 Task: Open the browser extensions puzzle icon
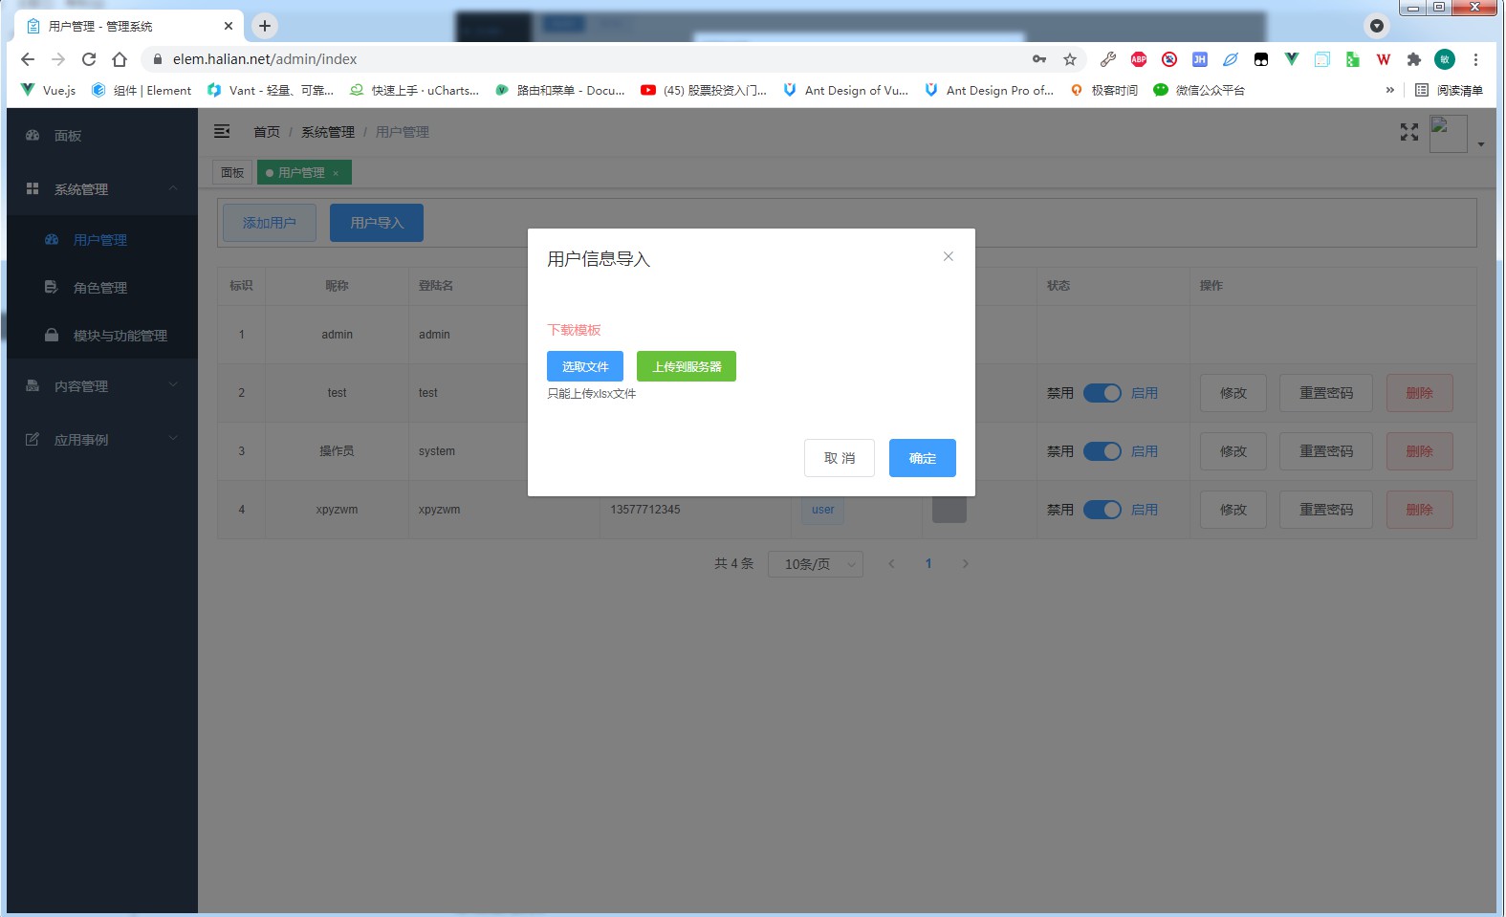pyautogui.click(x=1413, y=59)
